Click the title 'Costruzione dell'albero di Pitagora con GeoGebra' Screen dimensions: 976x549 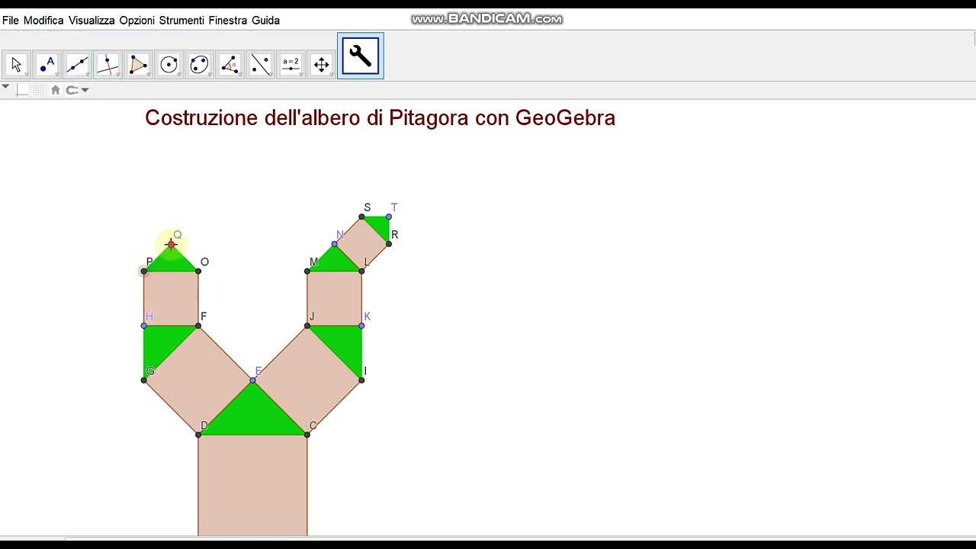[x=380, y=117]
